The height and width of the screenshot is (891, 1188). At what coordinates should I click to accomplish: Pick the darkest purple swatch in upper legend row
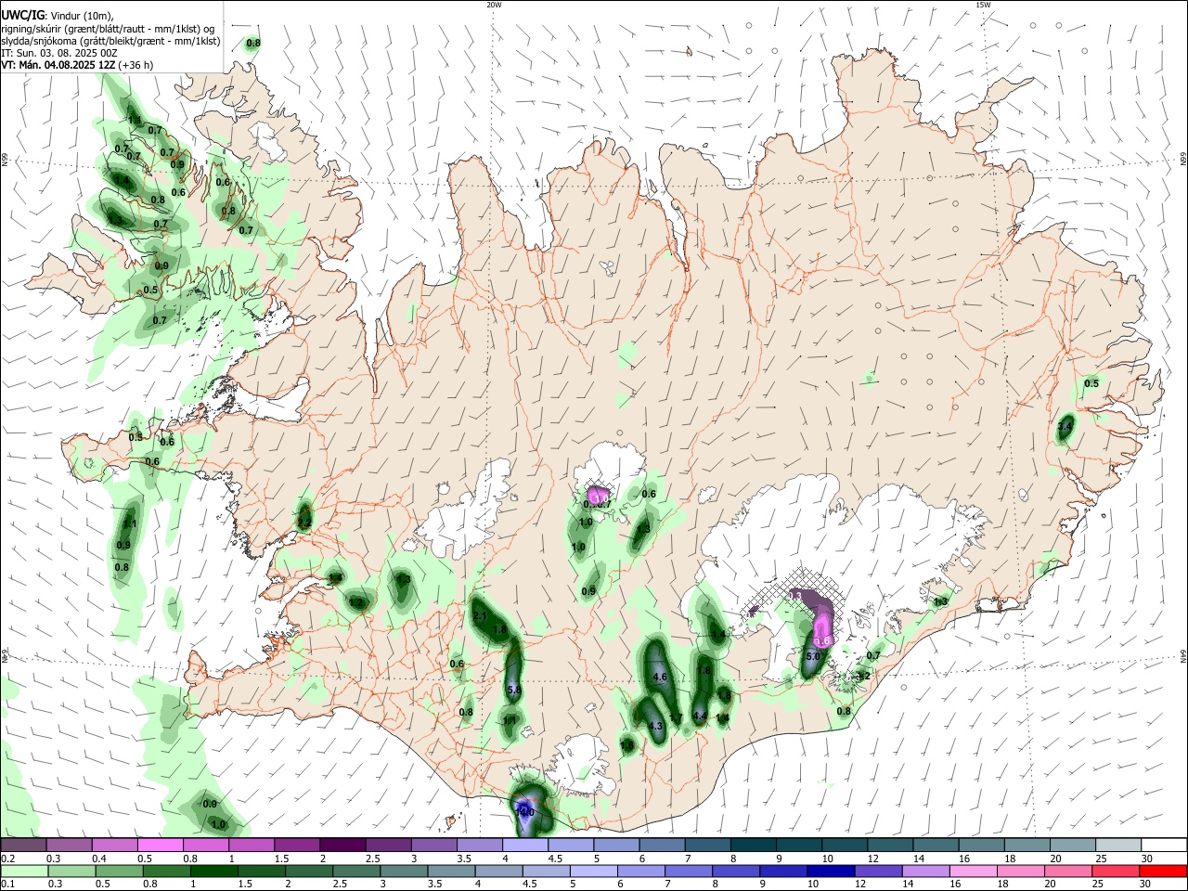pos(342,846)
